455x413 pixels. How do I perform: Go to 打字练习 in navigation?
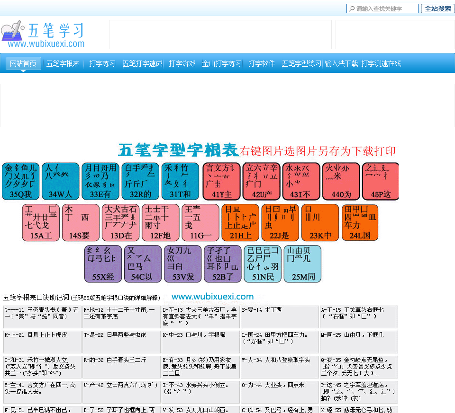coord(102,63)
